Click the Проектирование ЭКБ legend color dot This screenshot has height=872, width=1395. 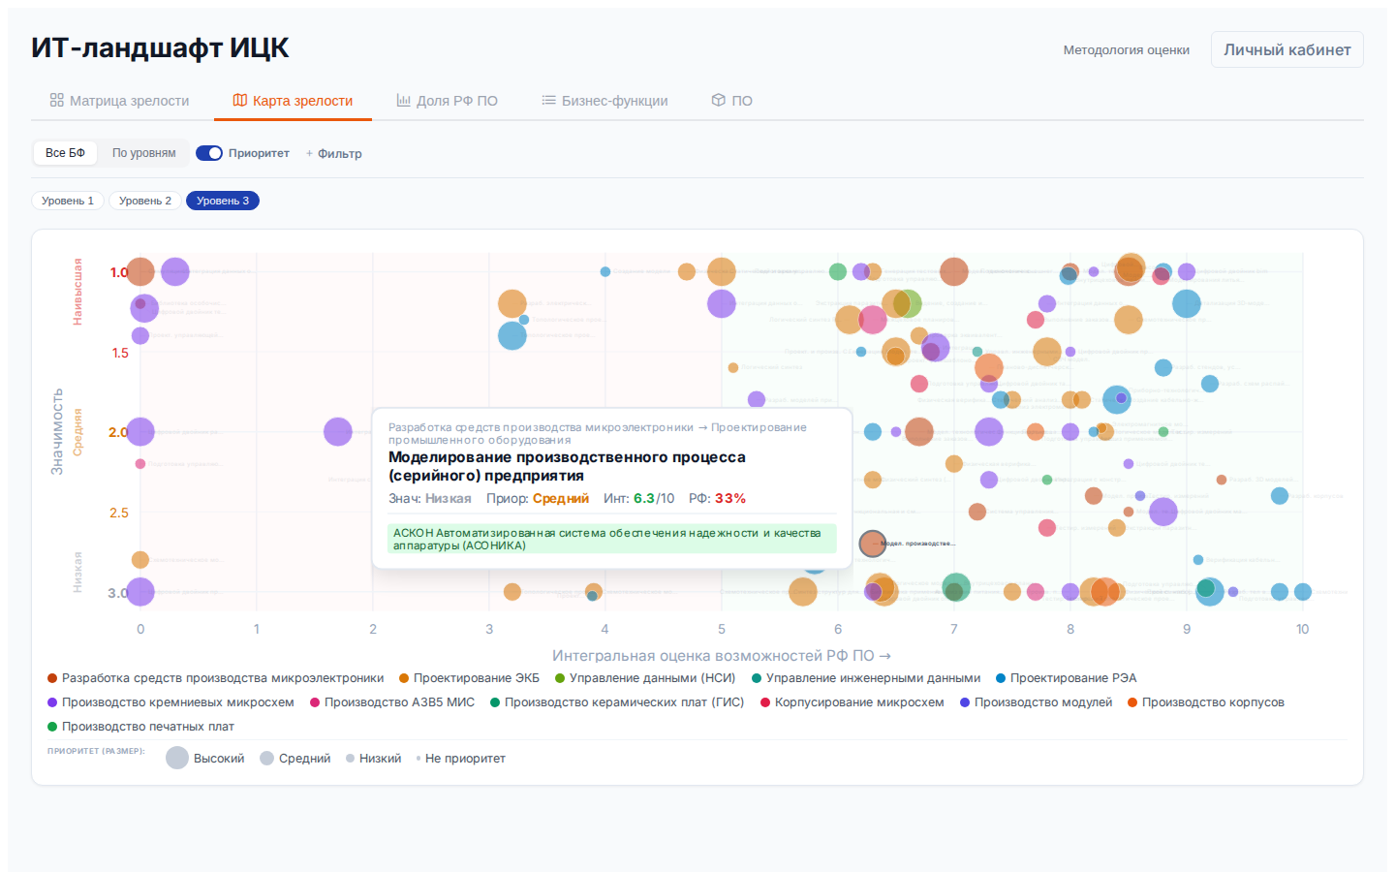tap(404, 678)
